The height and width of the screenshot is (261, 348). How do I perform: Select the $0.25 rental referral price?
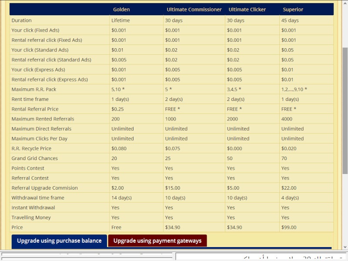117,109
